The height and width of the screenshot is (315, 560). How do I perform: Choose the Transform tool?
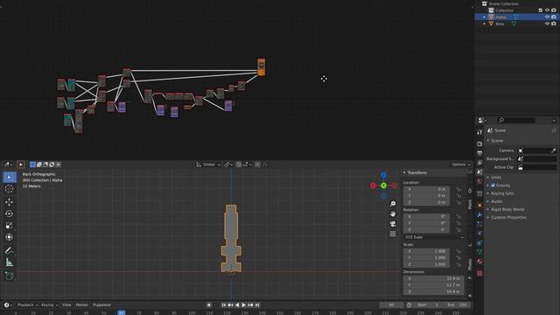(10, 237)
